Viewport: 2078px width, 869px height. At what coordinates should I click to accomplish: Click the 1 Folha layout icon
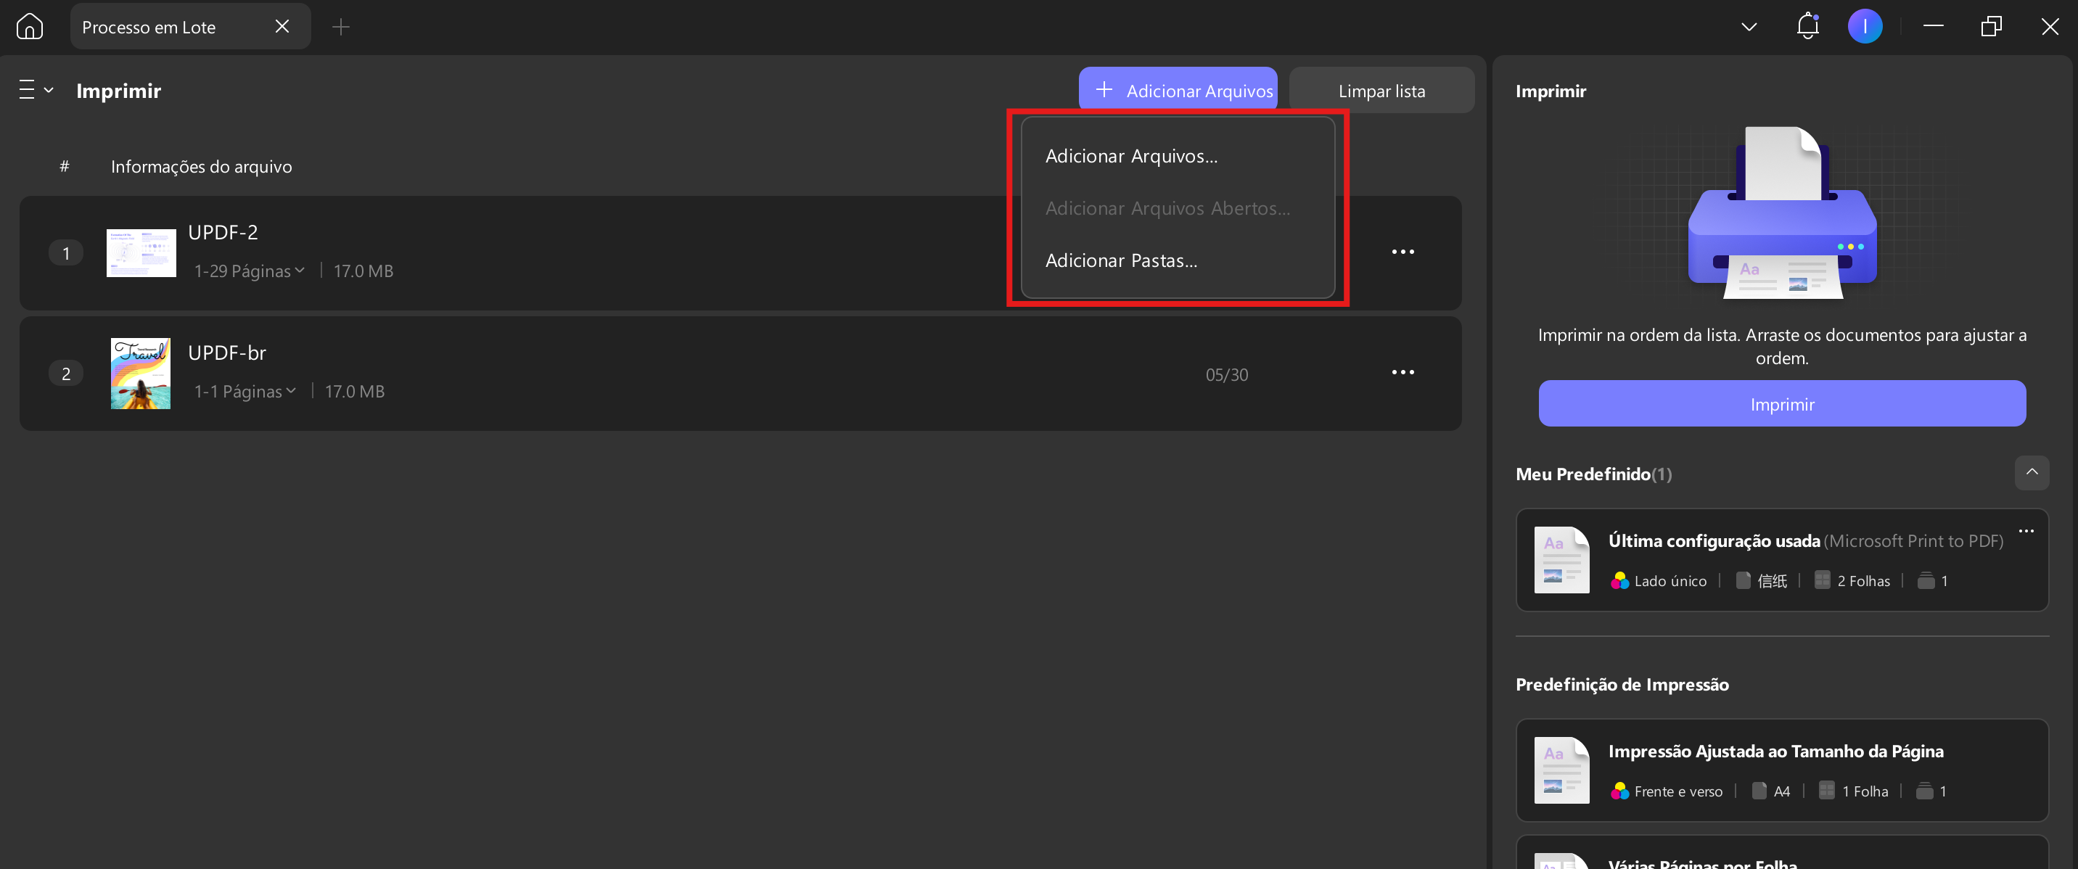(1826, 791)
